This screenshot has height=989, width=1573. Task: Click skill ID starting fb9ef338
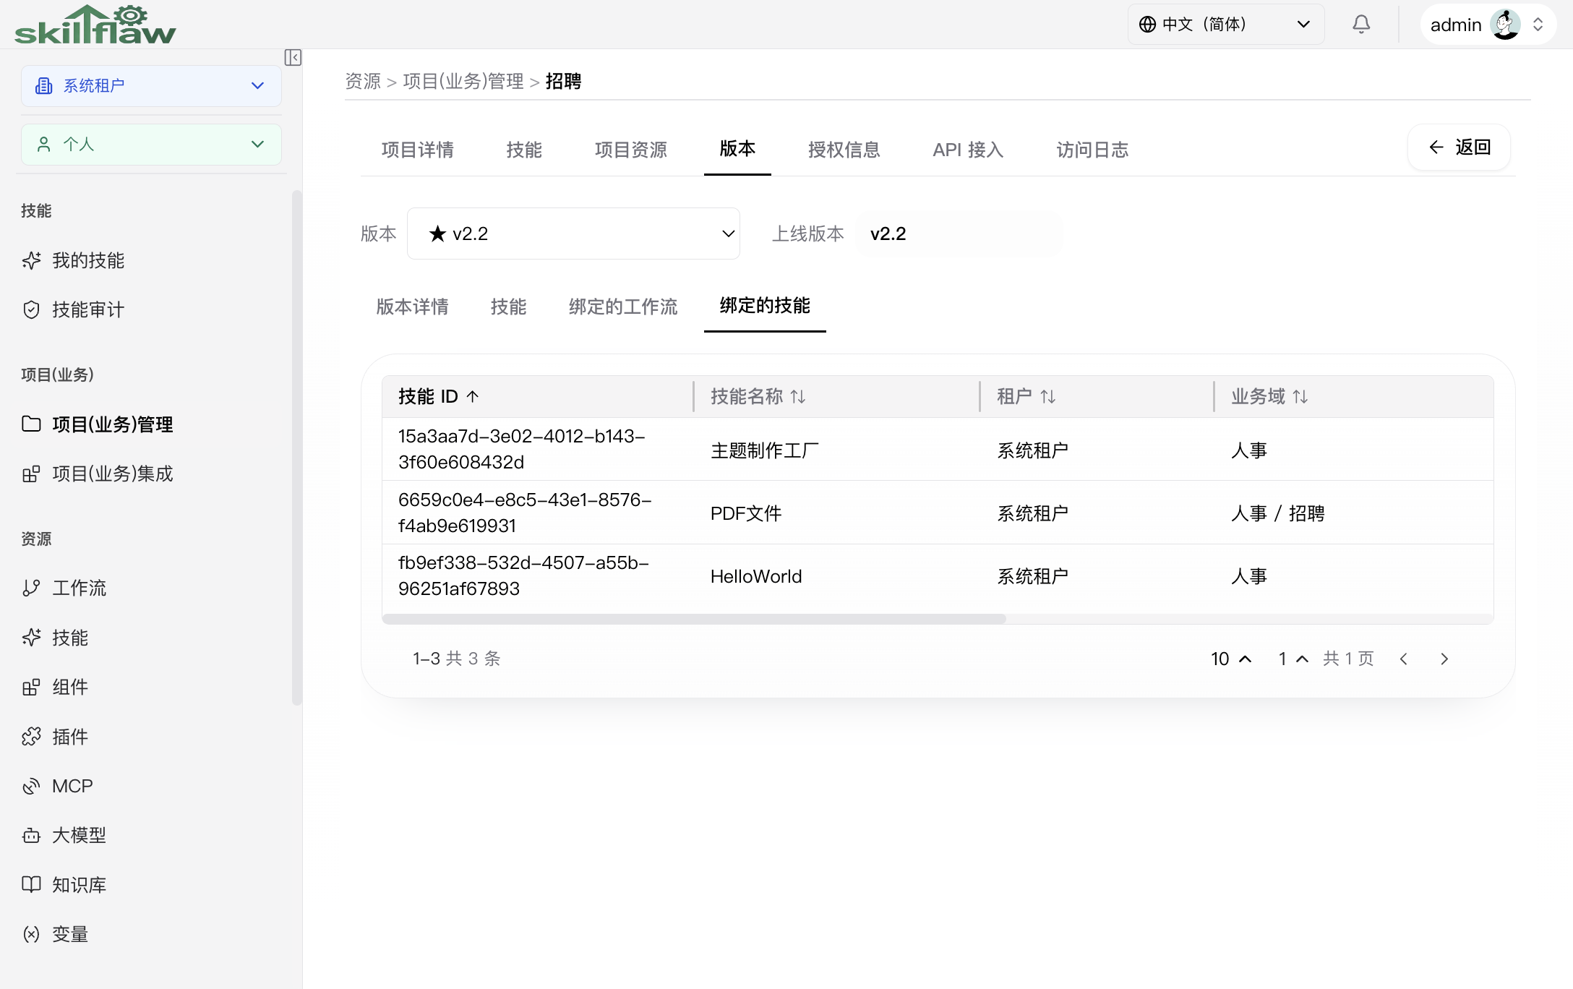click(523, 575)
